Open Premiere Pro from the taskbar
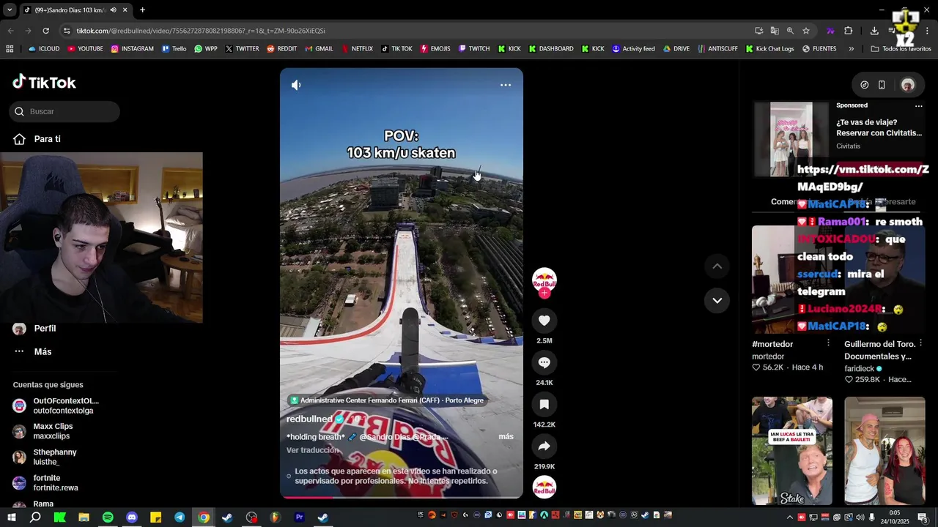This screenshot has width=938, height=527. pos(299,517)
